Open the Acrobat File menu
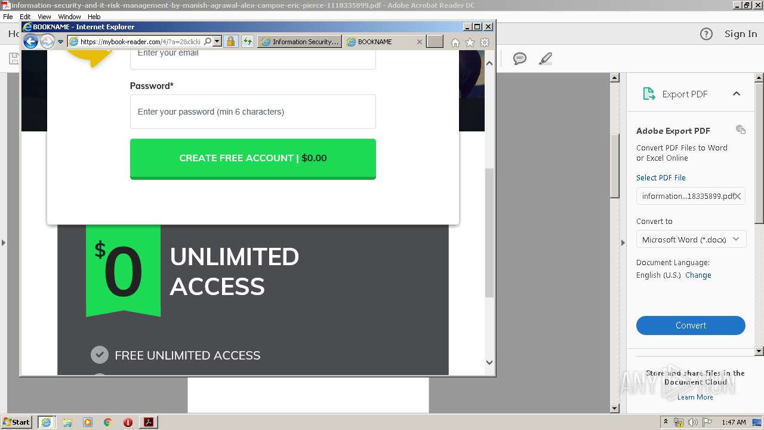The image size is (764, 430). point(8,17)
